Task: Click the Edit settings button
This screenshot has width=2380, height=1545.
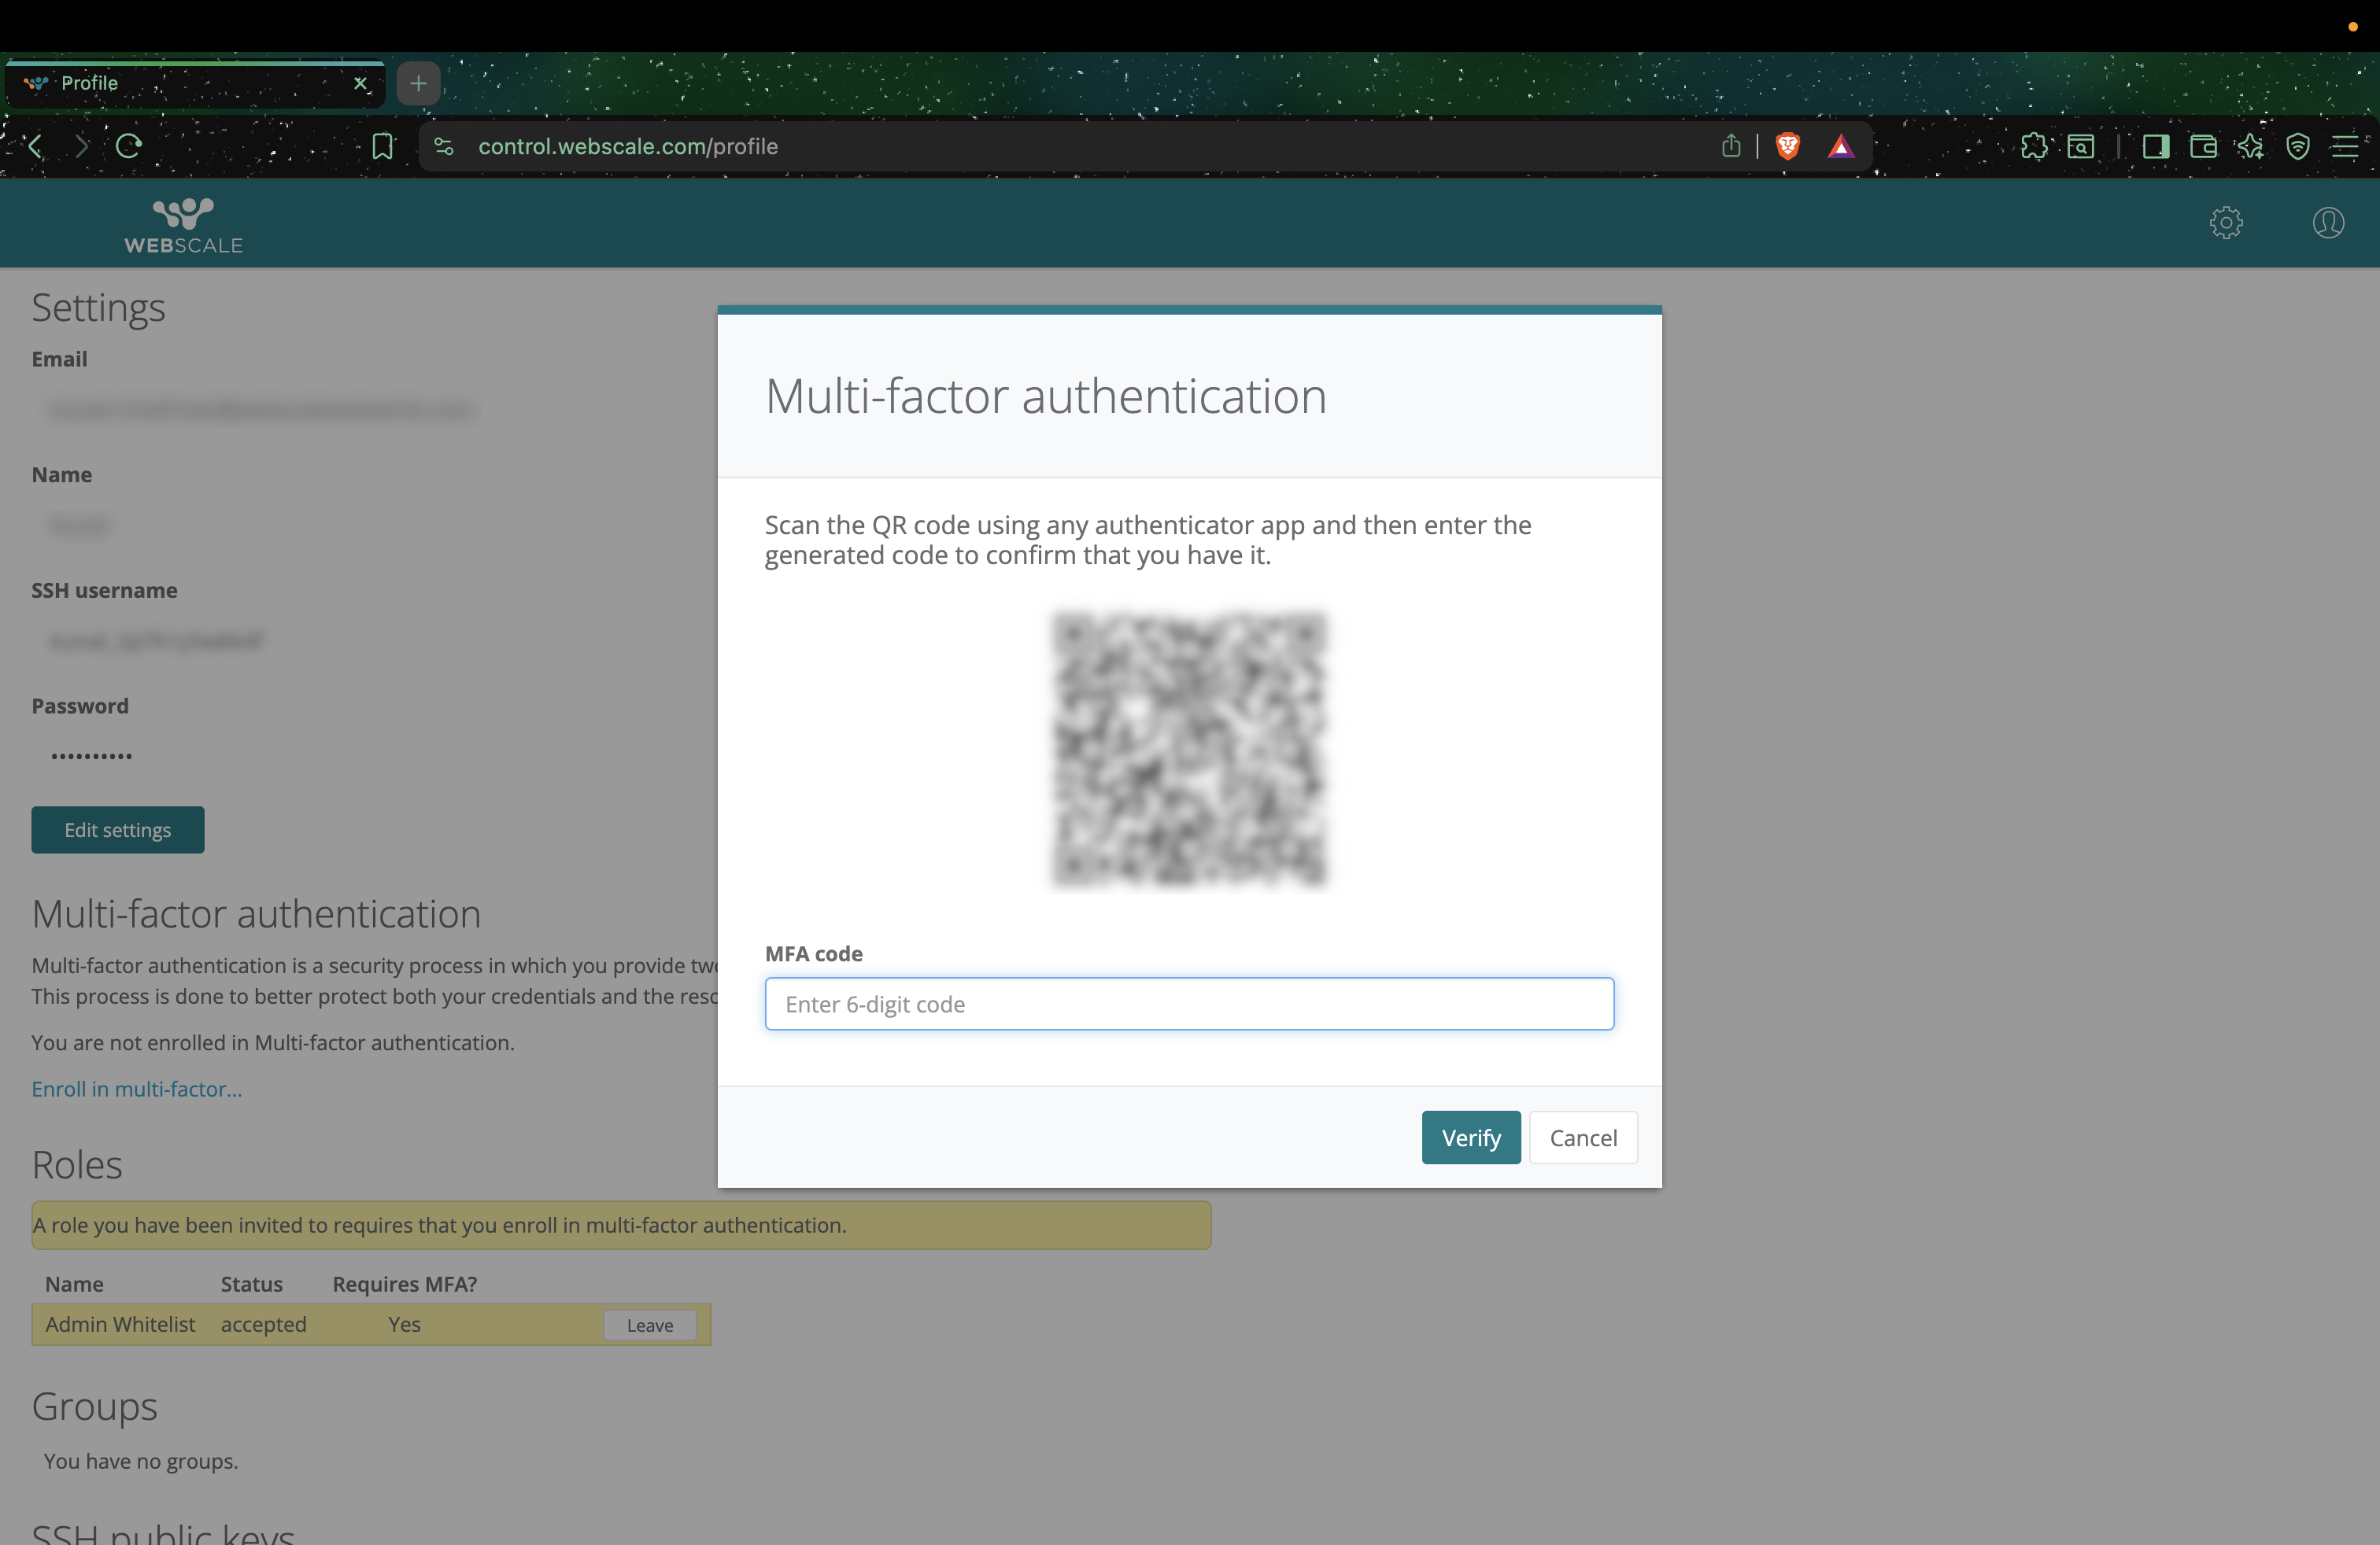Action: pyautogui.click(x=118, y=829)
